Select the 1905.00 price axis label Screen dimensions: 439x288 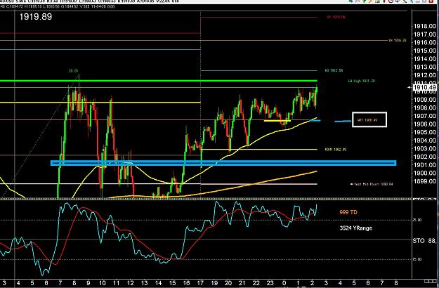coord(425,132)
